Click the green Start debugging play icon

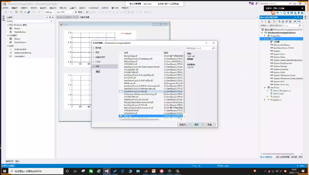(x=76, y=12)
